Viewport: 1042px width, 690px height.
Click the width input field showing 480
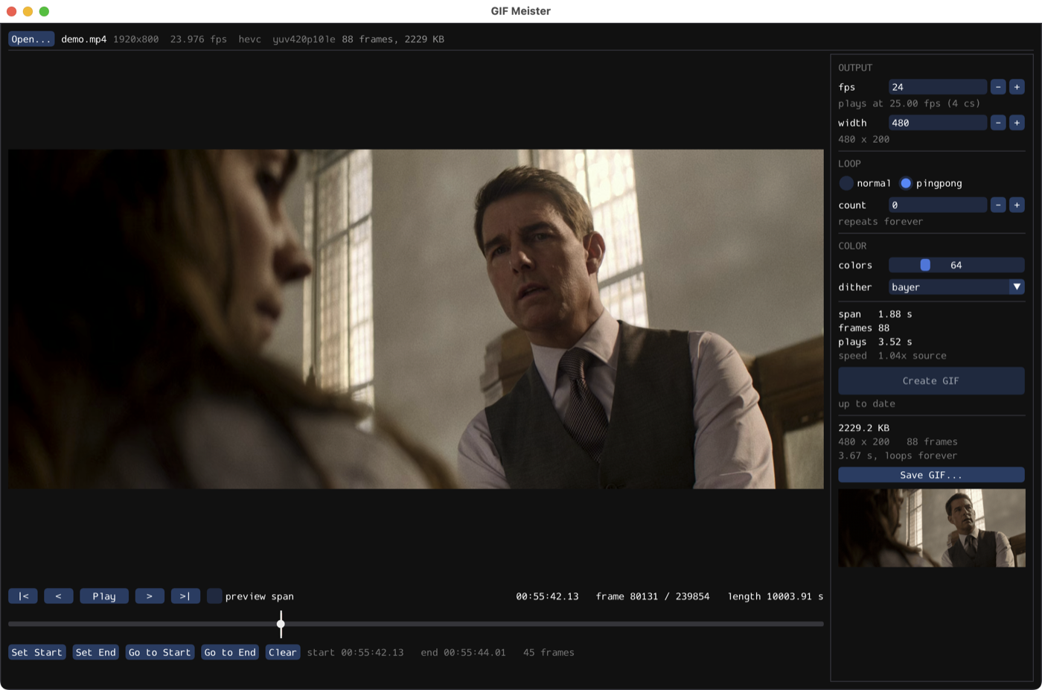[x=938, y=123]
